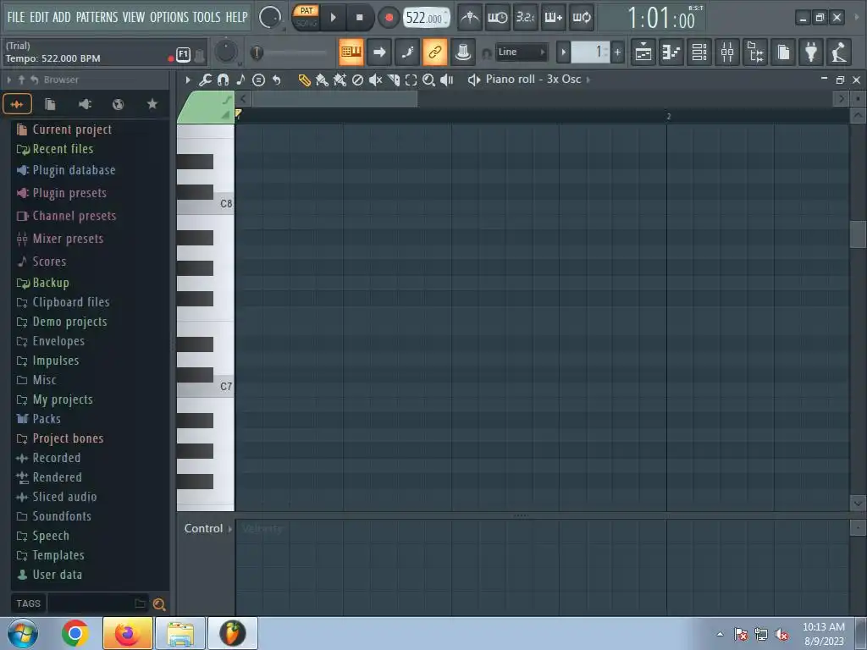
Task: Click the folder-tree icon right of the Mixer icon
Action: [755, 52]
